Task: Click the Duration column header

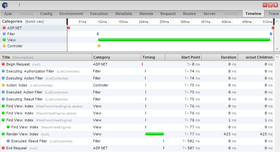Action: tap(228, 57)
